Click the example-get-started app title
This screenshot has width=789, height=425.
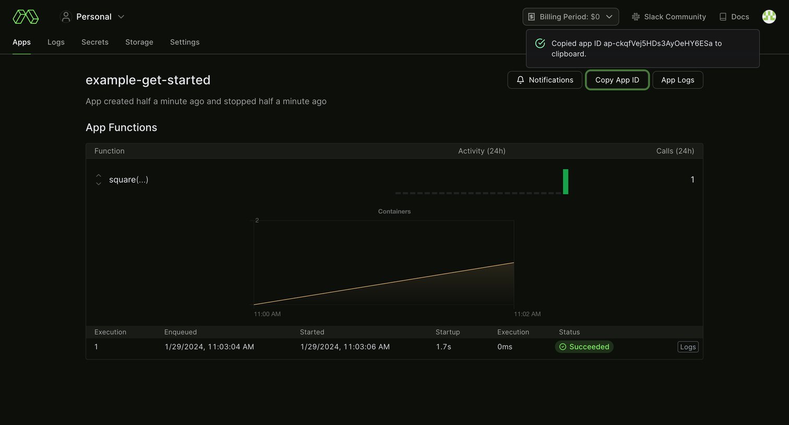tap(148, 80)
